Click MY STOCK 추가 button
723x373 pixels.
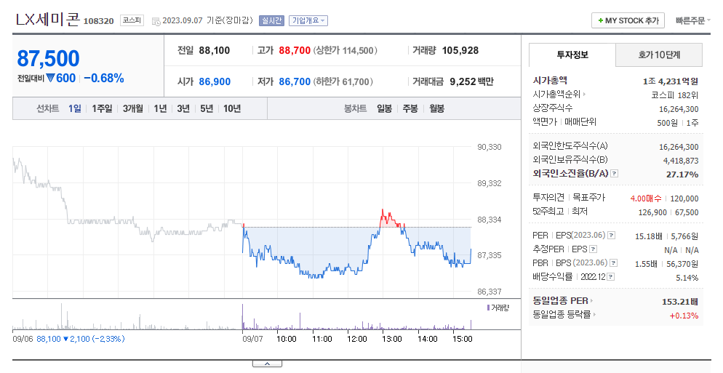coord(628,21)
